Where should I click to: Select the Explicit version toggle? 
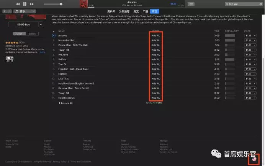click(x=32, y=34)
